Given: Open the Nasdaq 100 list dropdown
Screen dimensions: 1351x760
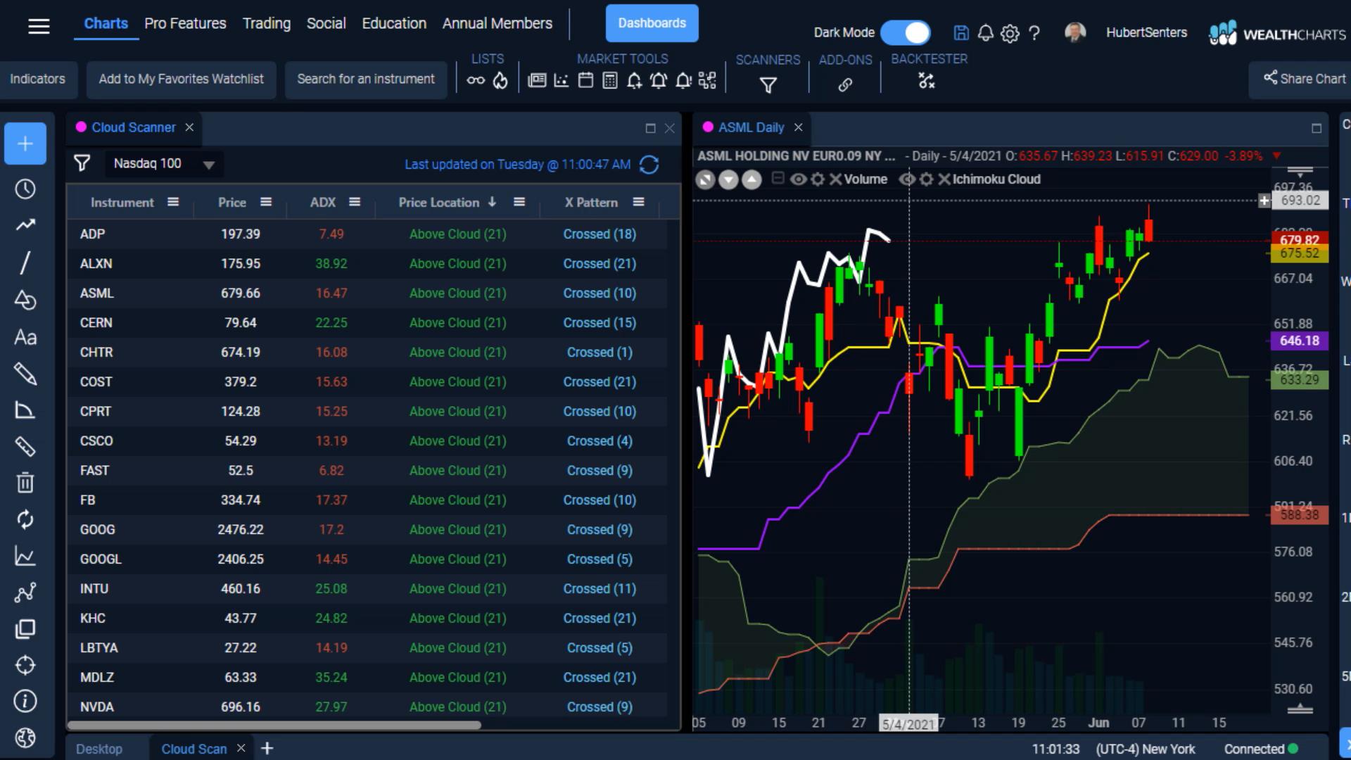Looking at the screenshot, I should pos(165,164).
